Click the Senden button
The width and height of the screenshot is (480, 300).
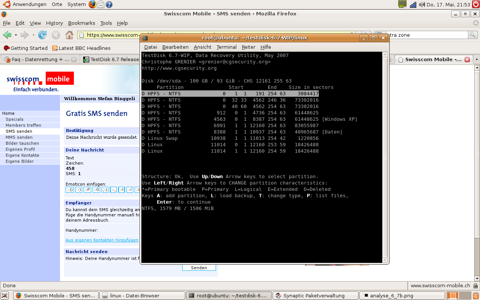click(199, 268)
